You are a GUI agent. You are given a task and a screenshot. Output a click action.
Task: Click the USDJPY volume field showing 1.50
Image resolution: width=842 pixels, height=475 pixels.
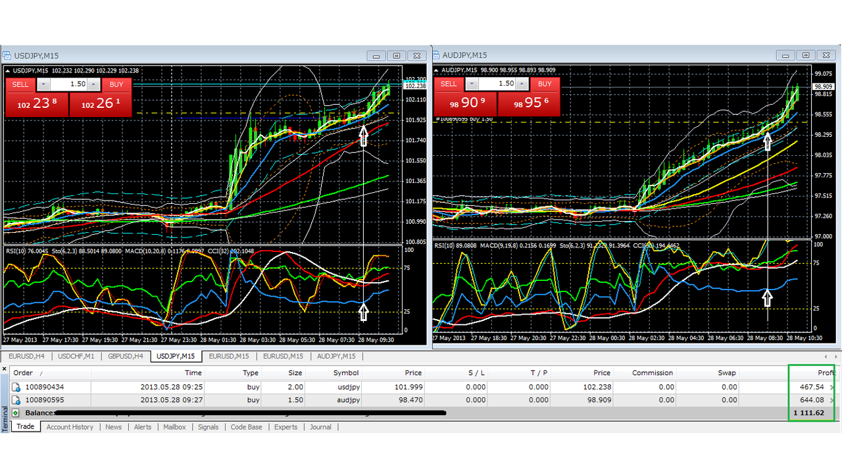[x=68, y=84]
